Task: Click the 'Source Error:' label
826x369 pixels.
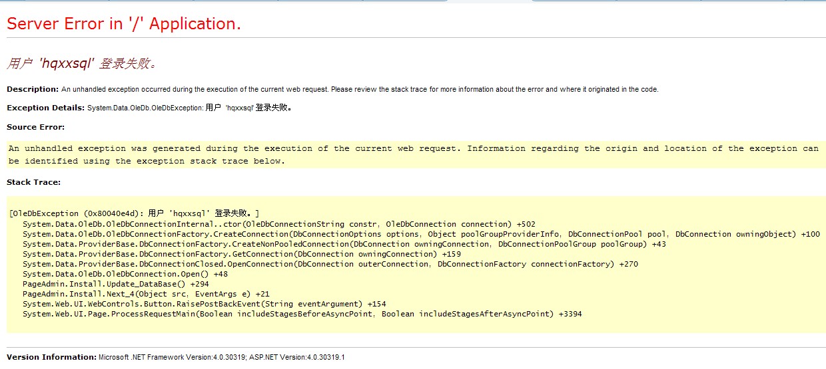Action: coord(35,127)
